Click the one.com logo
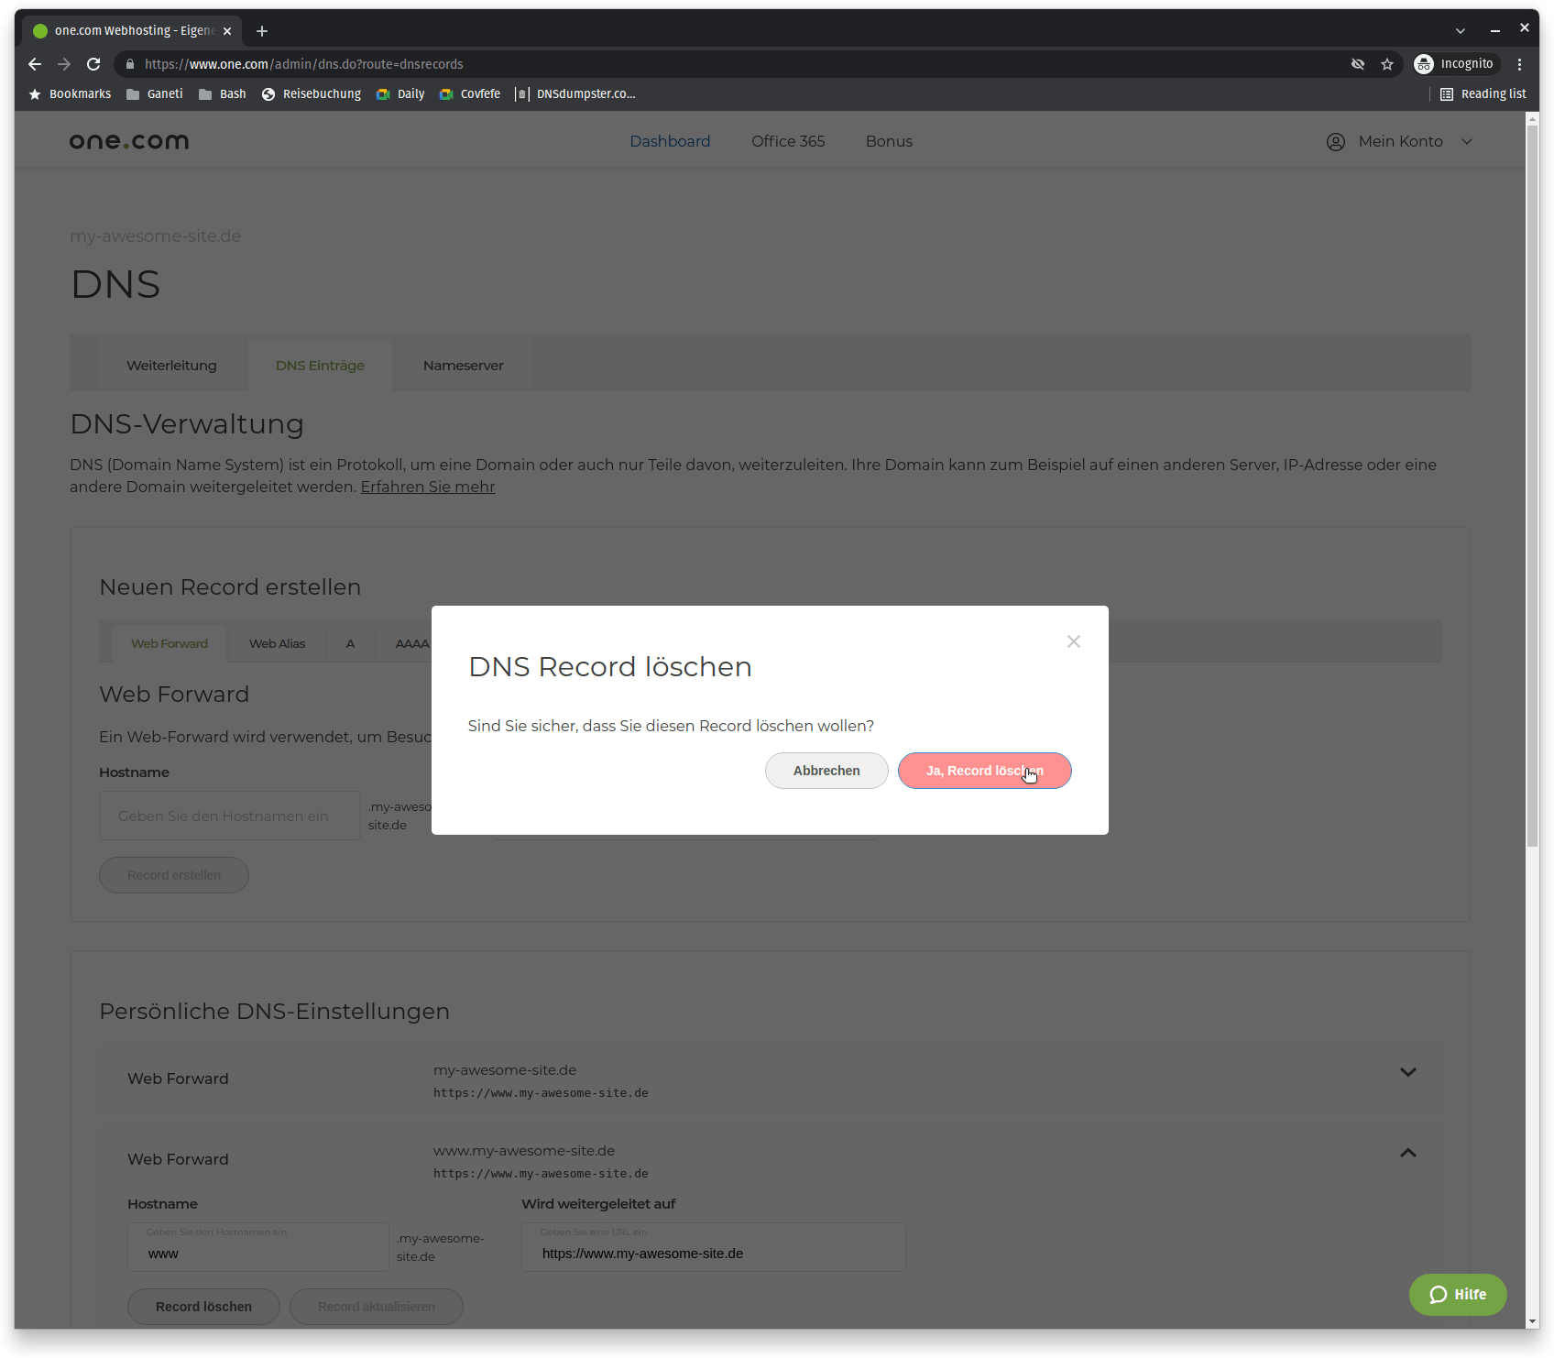This screenshot has width=1554, height=1358. coord(129,141)
